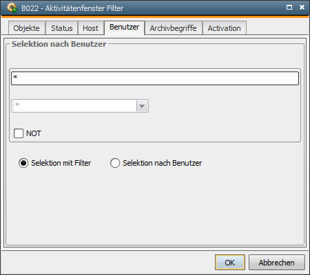310x275 pixels.
Task: Cancel with the Abbrechen button
Action: 277,263
